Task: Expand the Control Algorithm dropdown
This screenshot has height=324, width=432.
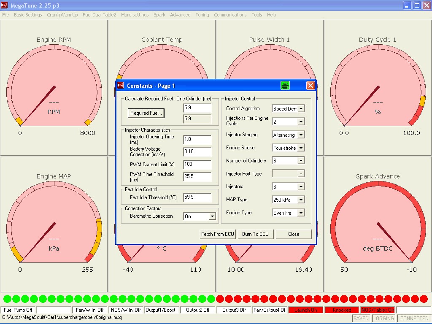Action: (x=301, y=109)
